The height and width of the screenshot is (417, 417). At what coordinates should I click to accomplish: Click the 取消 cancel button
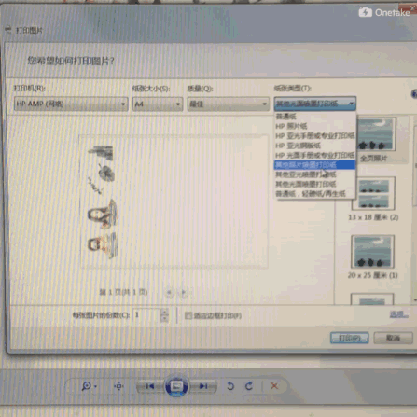[393, 338]
